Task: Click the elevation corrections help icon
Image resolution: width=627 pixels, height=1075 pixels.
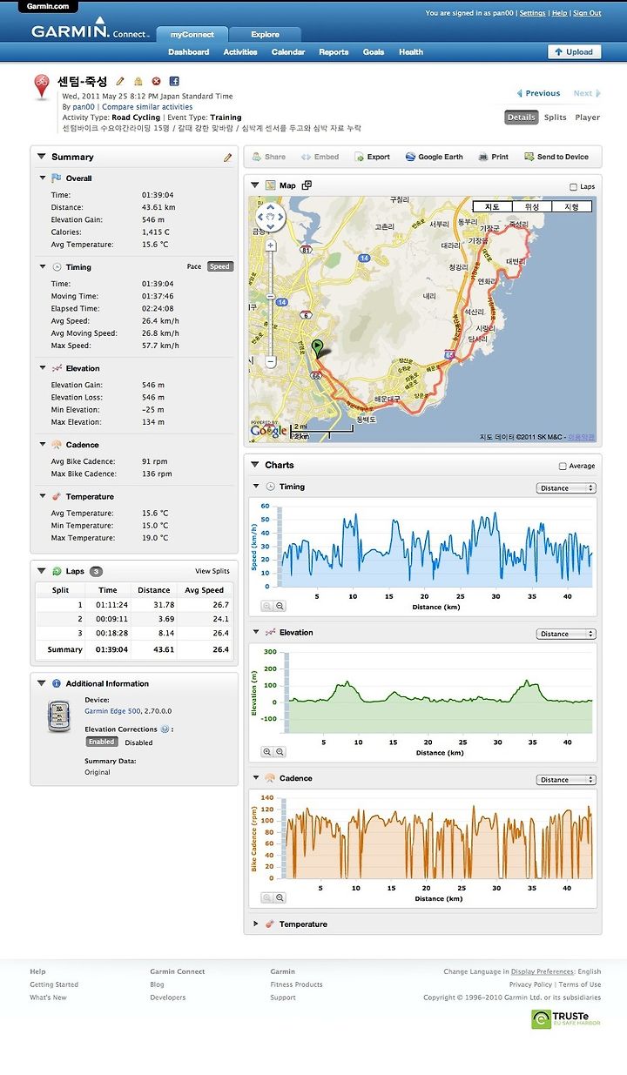Action: pos(165,729)
